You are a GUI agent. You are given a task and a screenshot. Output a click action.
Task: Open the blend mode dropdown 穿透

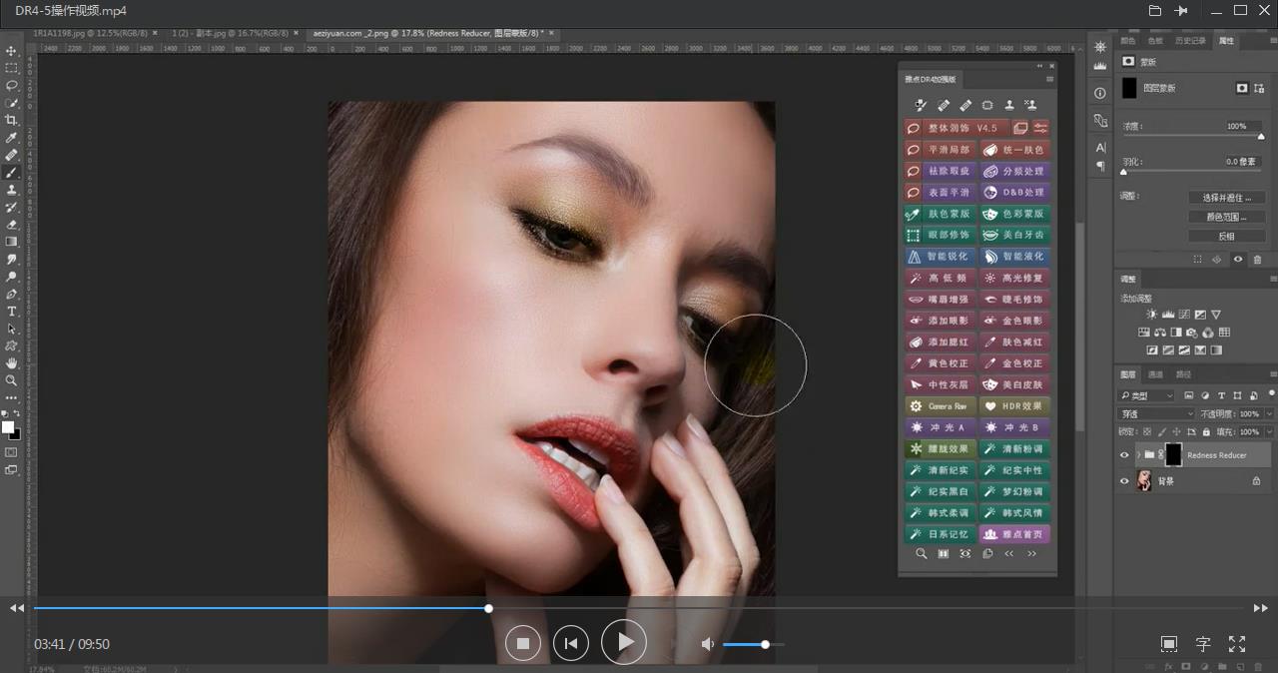coord(1156,414)
